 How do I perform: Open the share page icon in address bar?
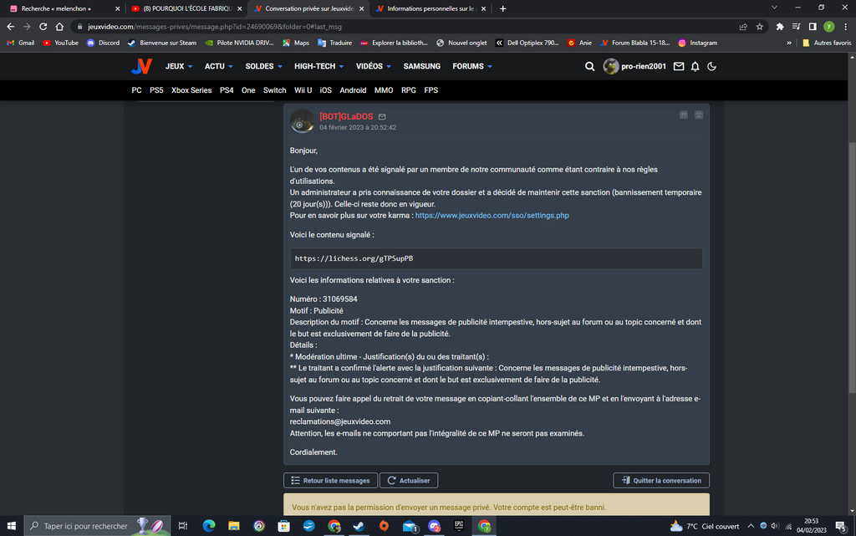tap(743, 26)
